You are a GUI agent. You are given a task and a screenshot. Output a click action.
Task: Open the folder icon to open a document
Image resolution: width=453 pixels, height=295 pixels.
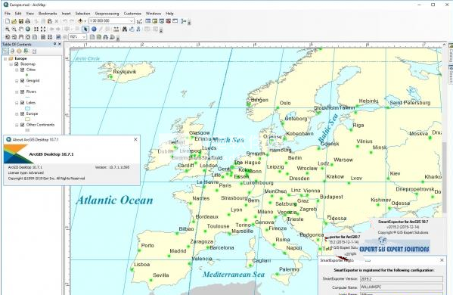click(x=14, y=21)
